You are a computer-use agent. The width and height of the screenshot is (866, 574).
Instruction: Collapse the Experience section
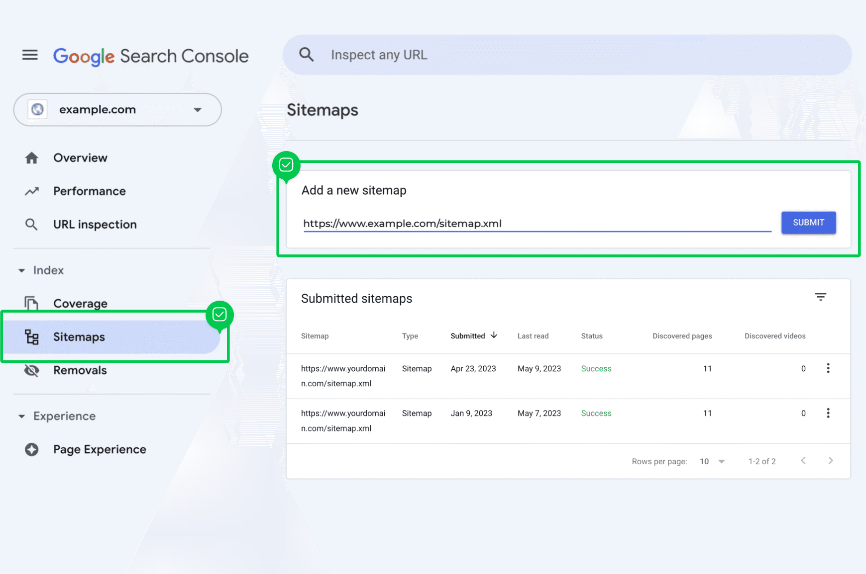[22, 416]
